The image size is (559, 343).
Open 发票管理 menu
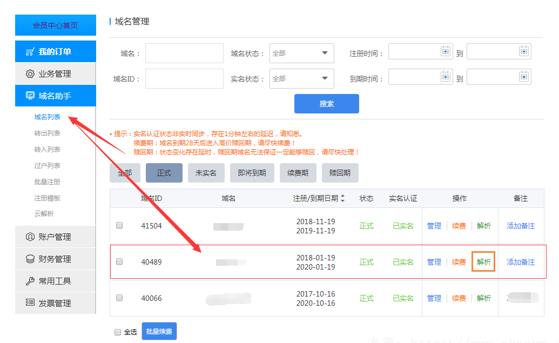pos(56,303)
